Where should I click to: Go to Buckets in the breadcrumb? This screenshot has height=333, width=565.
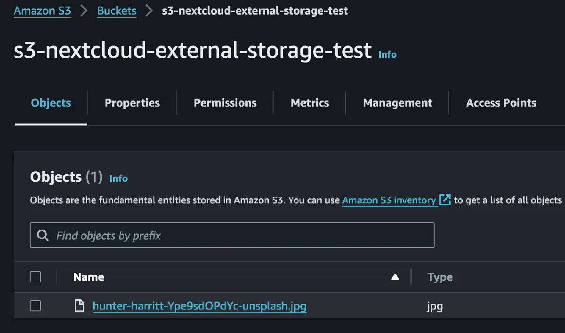point(117,11)
